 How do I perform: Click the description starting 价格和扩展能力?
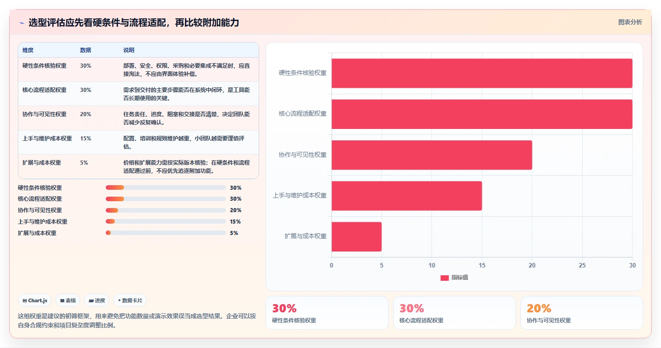pos(187,166)
